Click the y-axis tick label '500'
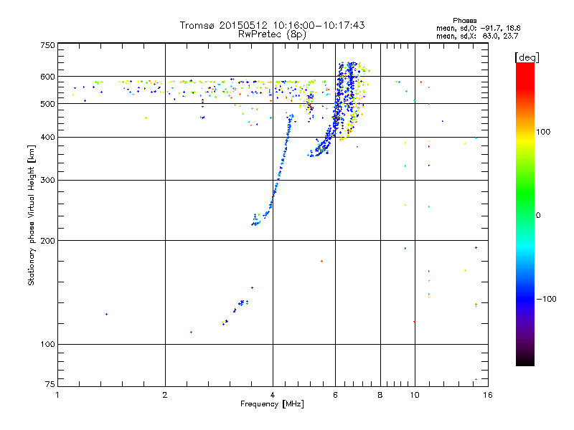Screen dimensions: 574x430 47,104
